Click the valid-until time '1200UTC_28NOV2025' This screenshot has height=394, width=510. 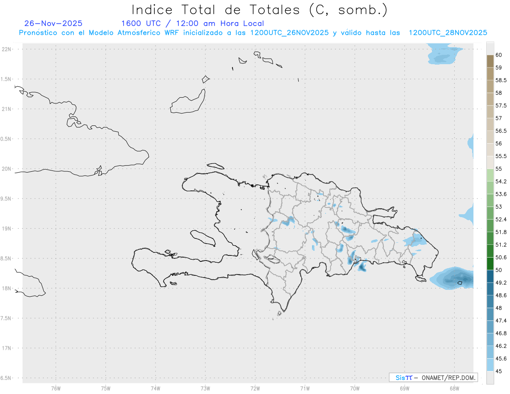click(448, 33)
